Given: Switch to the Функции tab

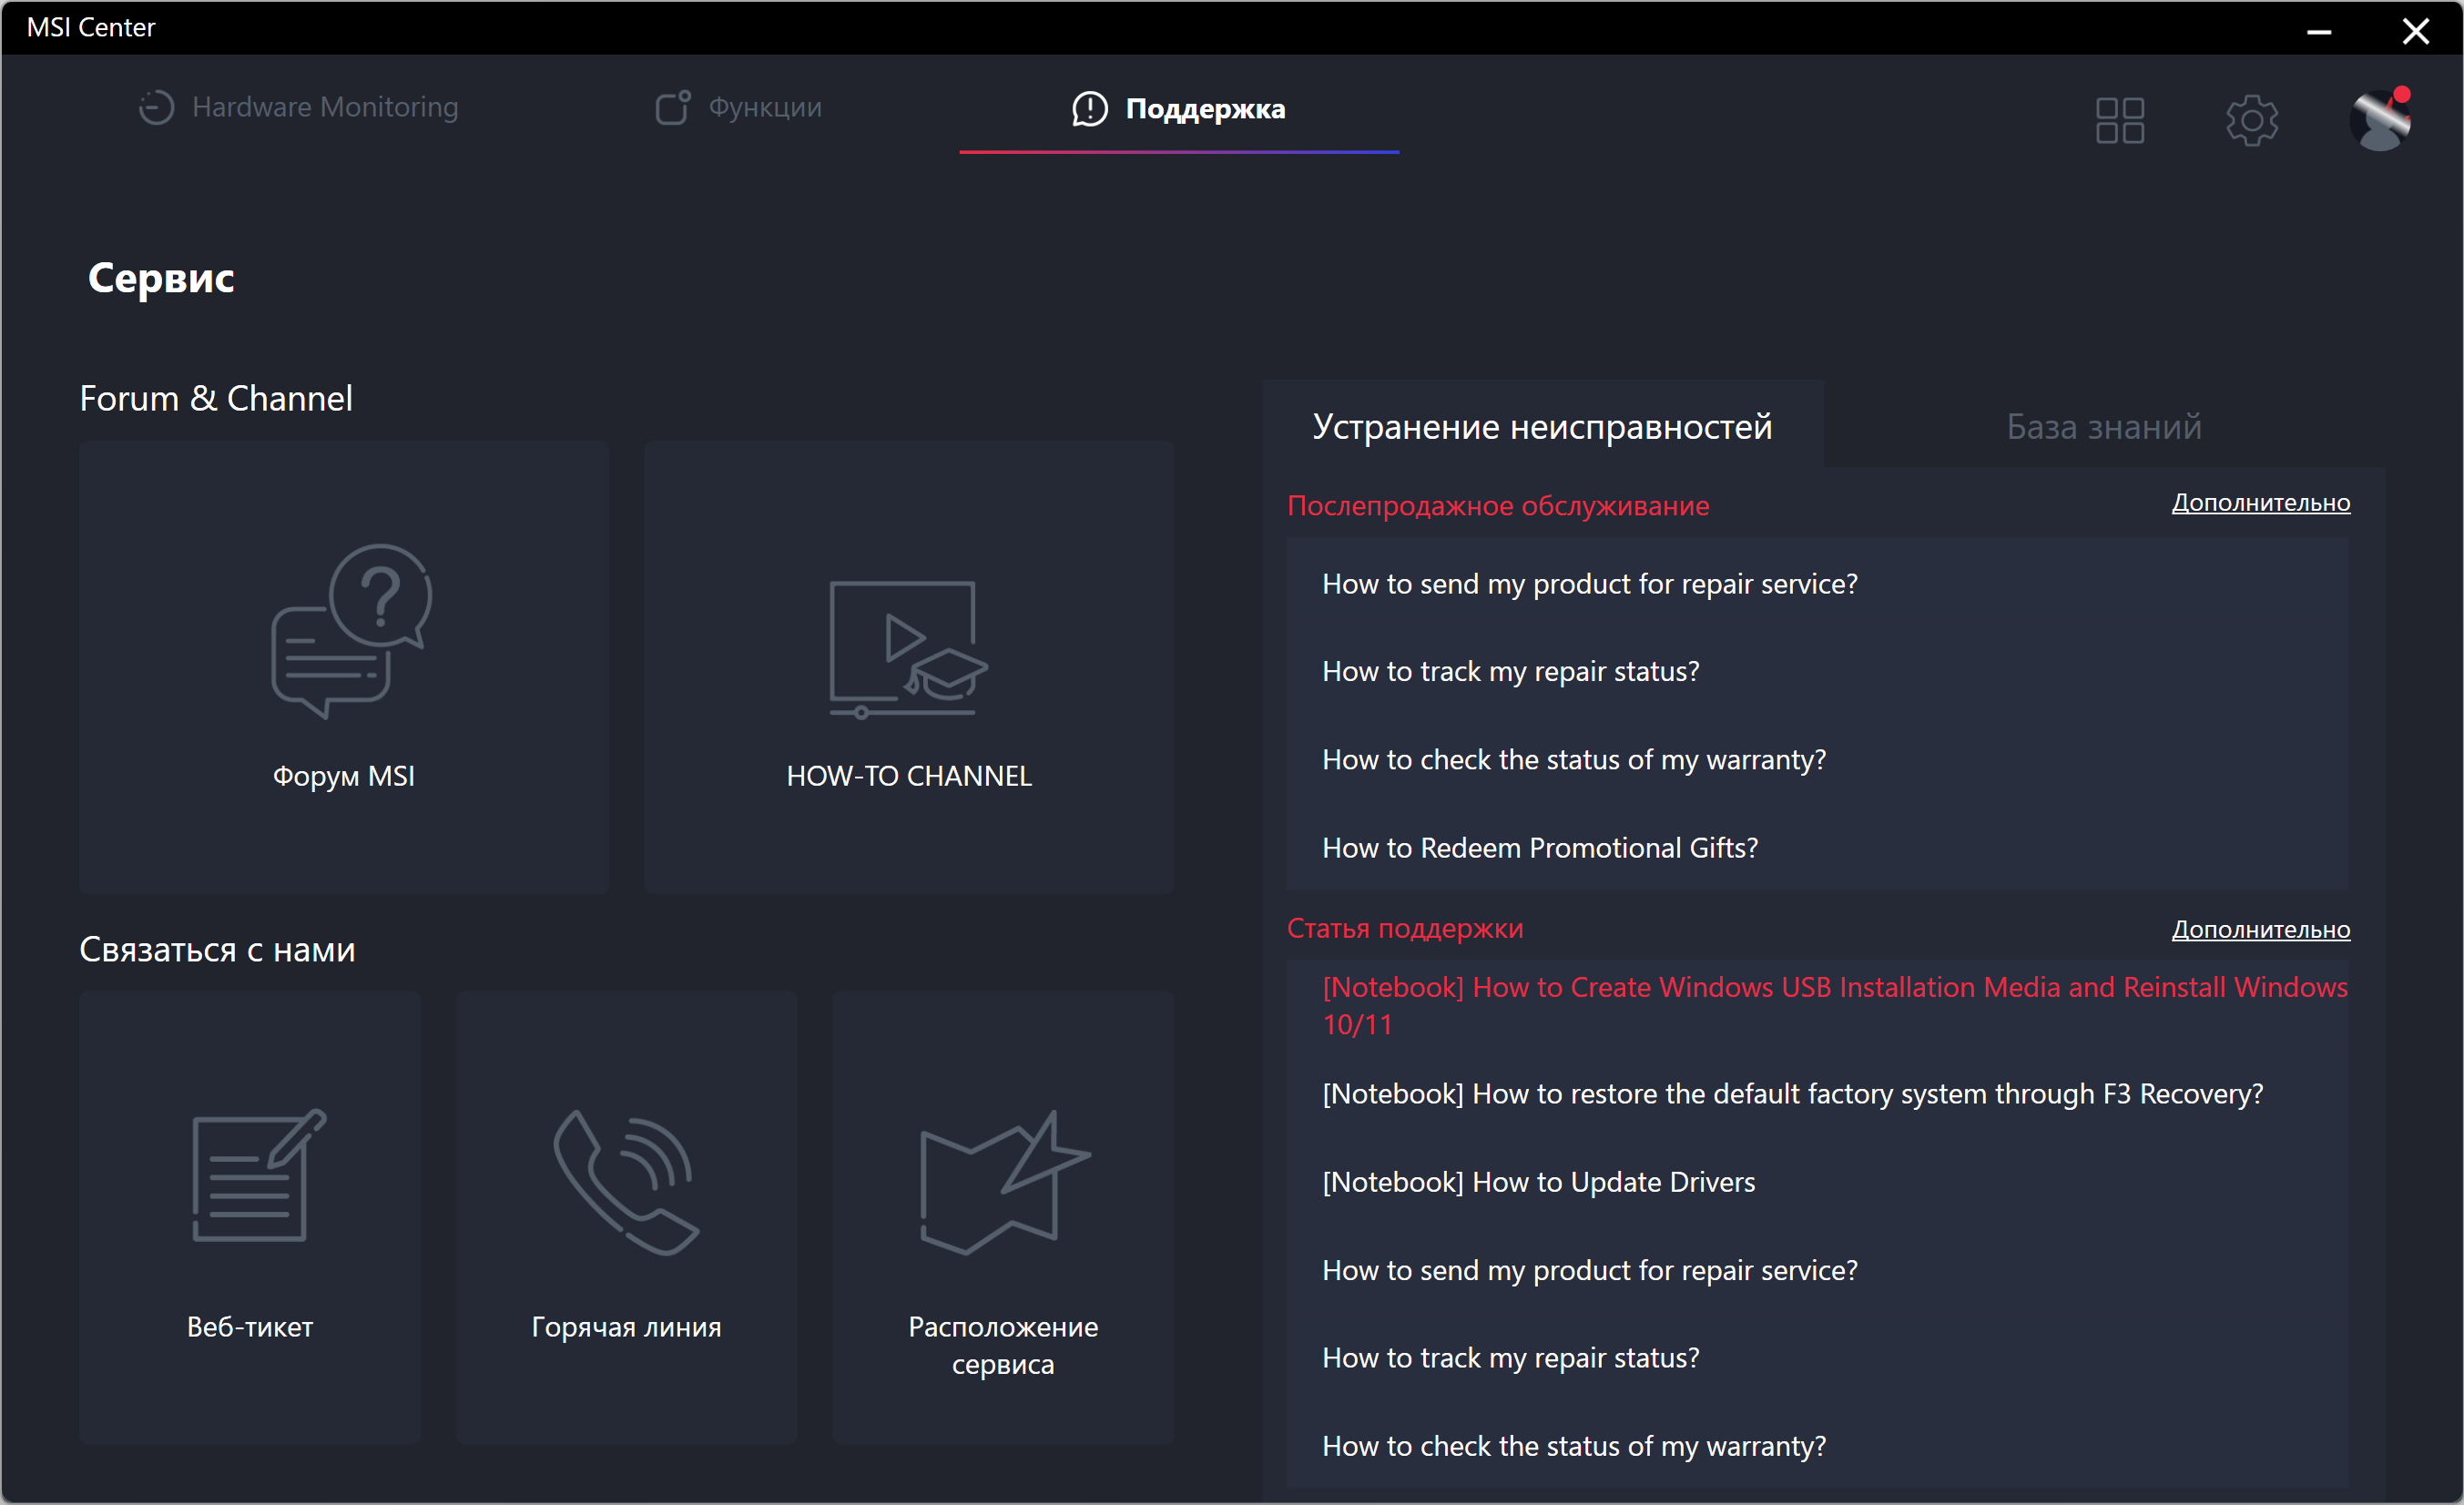Looking at the screenshot, I should click(x=738, y=107).
